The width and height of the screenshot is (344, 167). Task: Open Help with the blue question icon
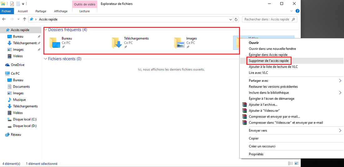click(297, 11)
